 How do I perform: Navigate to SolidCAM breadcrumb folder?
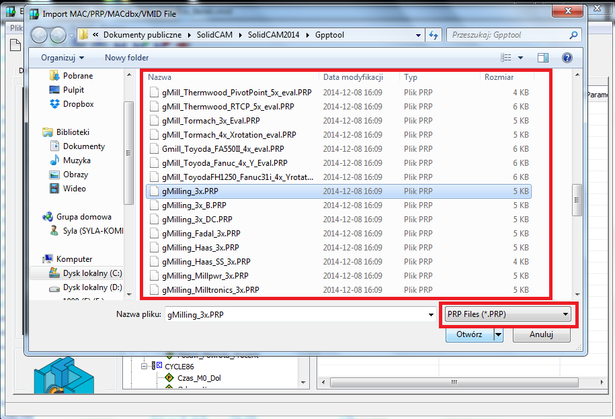214,35
